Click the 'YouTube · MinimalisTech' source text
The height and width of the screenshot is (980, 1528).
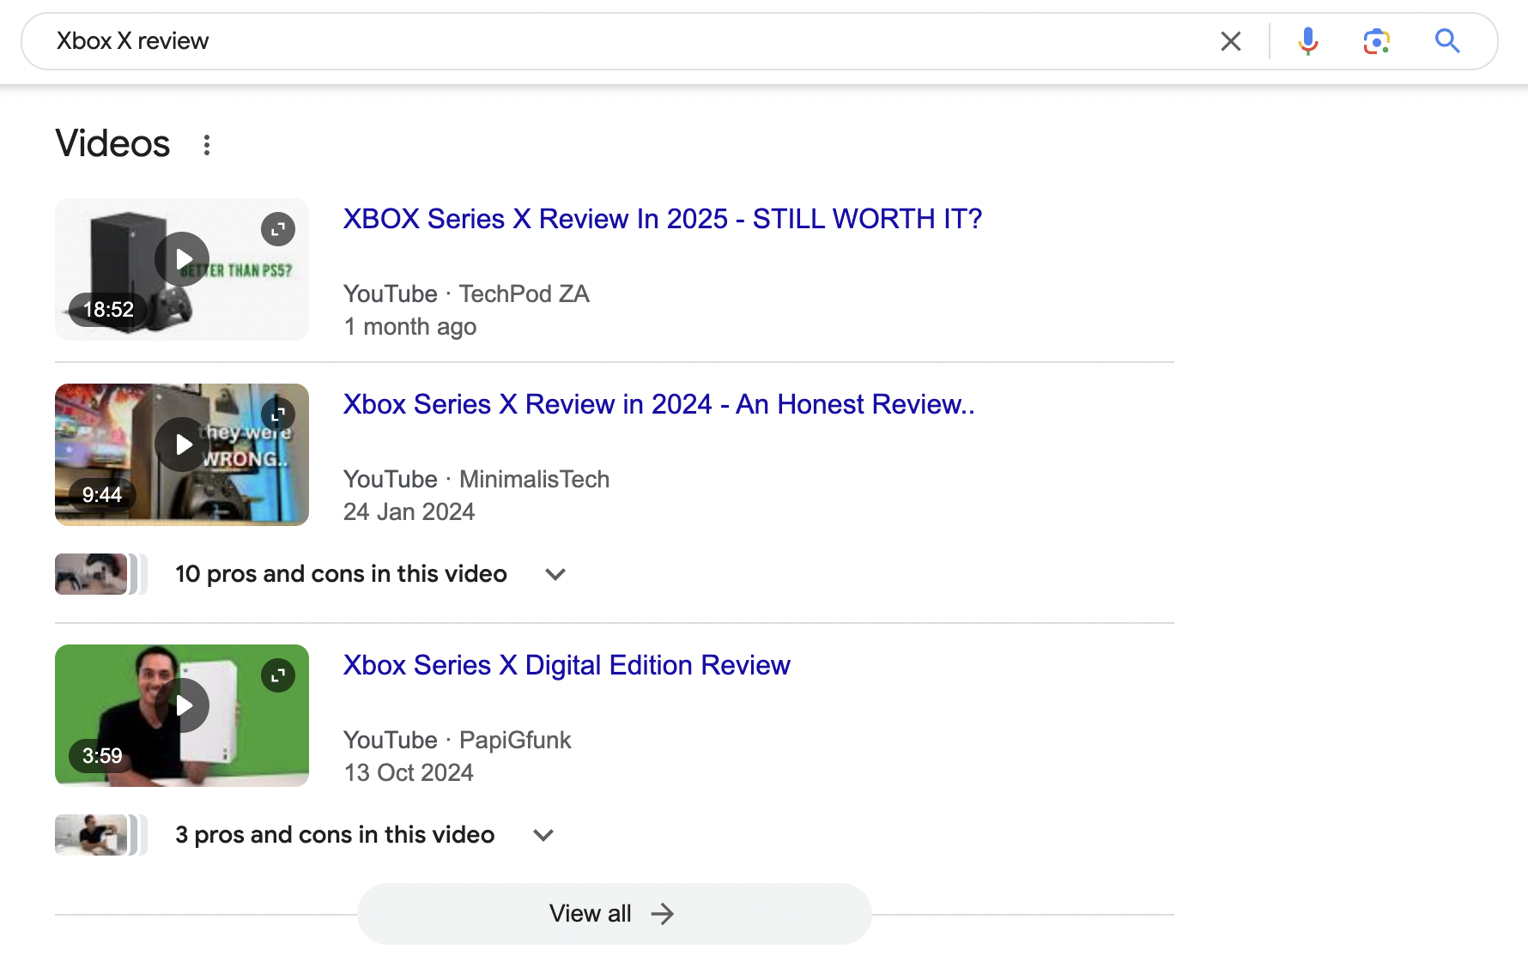[476, 479]
